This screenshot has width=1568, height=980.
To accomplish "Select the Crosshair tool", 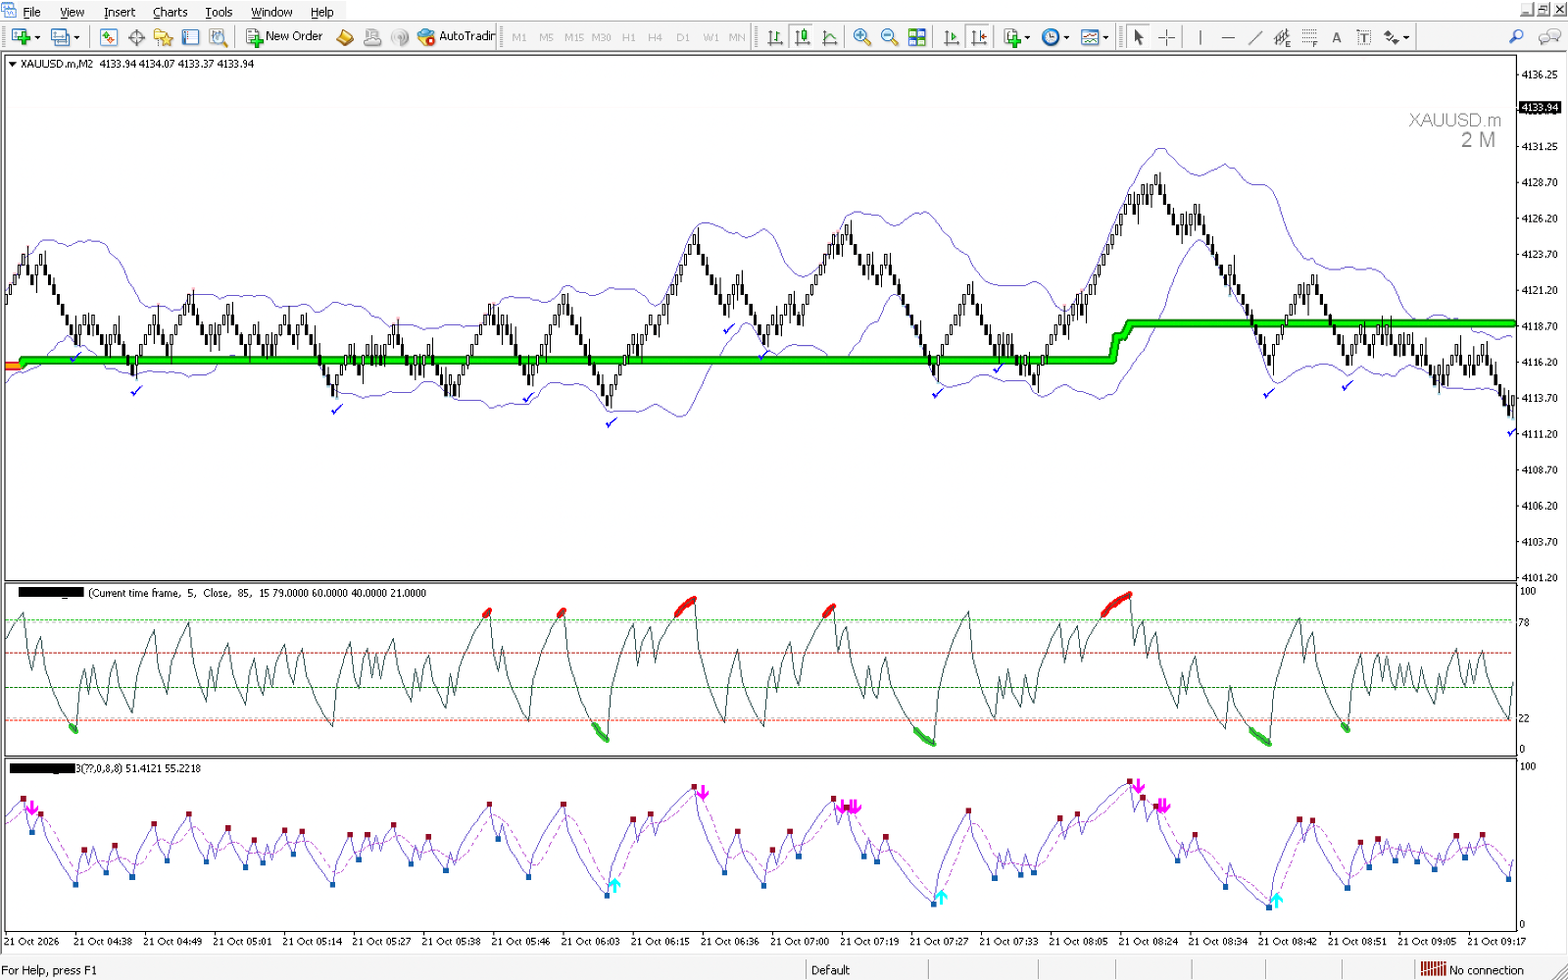I will click(1166, 37).
